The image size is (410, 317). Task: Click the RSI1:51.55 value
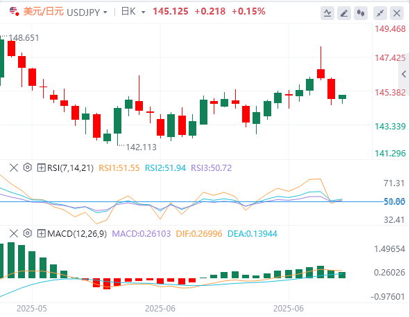click(119, 168)
